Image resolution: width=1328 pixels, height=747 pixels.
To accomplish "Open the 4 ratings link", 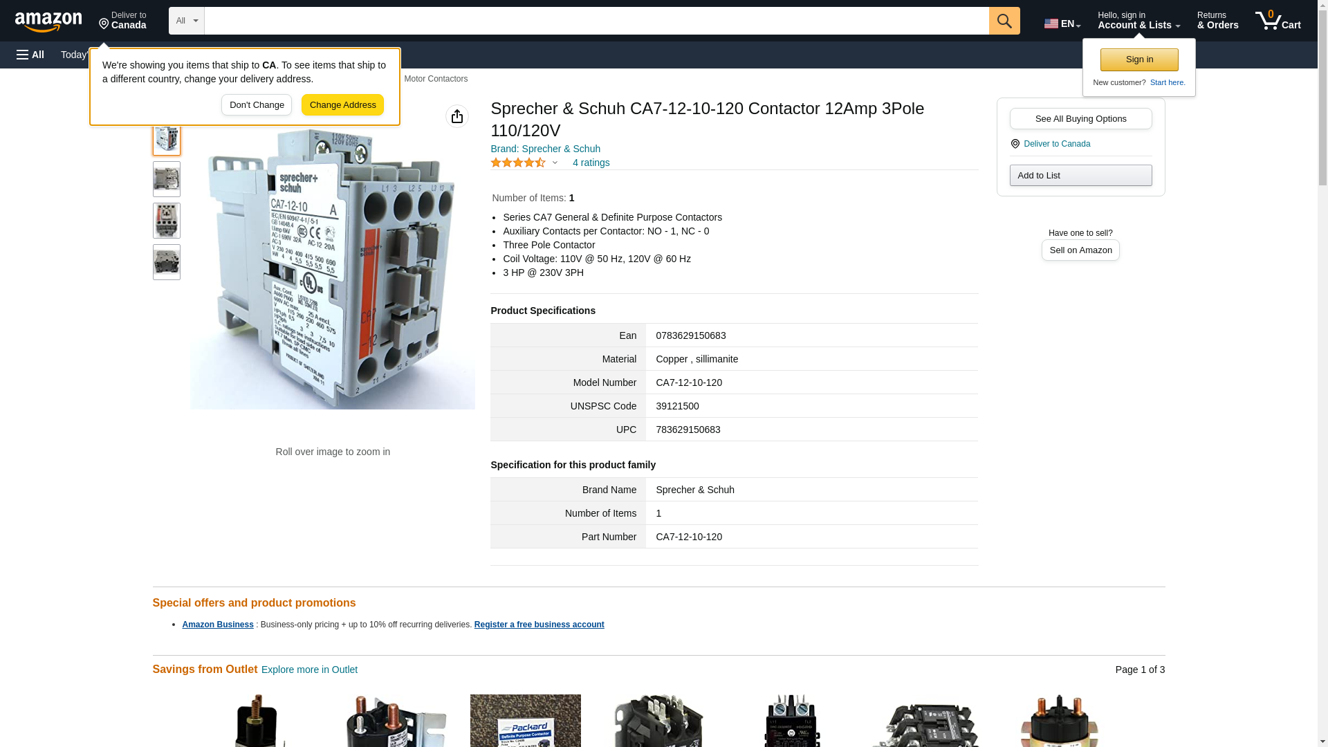I will (591, 163).
